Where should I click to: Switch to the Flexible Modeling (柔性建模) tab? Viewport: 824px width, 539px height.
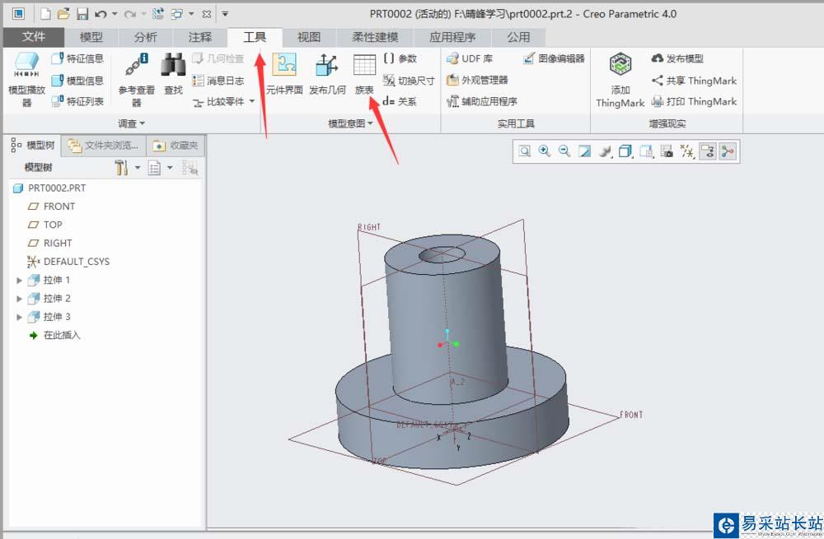point(375,37)
